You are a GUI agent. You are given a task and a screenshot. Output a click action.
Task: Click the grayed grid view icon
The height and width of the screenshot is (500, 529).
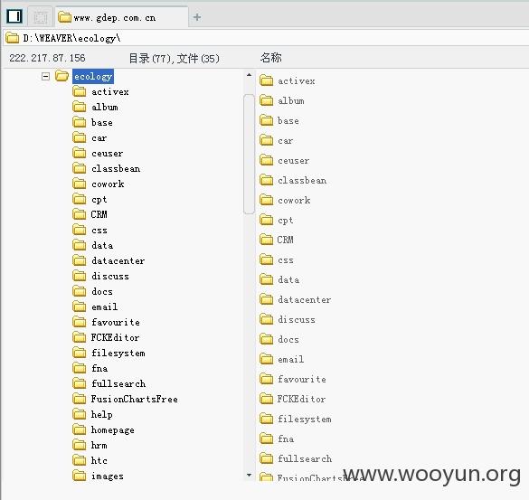(41, 17)
